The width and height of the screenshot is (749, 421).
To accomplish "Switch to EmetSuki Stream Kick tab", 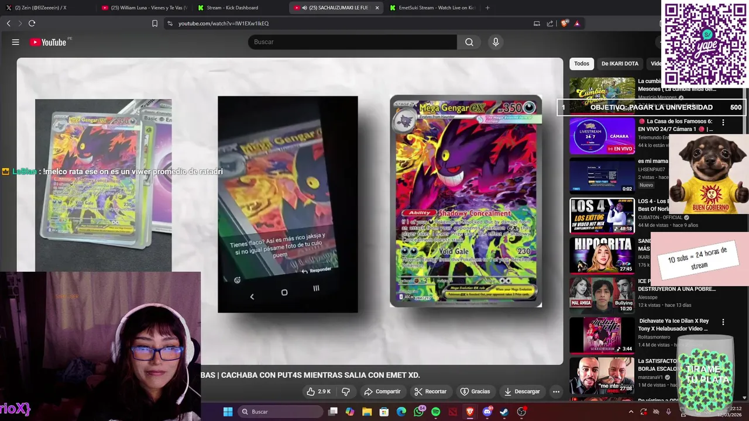I will (432, 8).
